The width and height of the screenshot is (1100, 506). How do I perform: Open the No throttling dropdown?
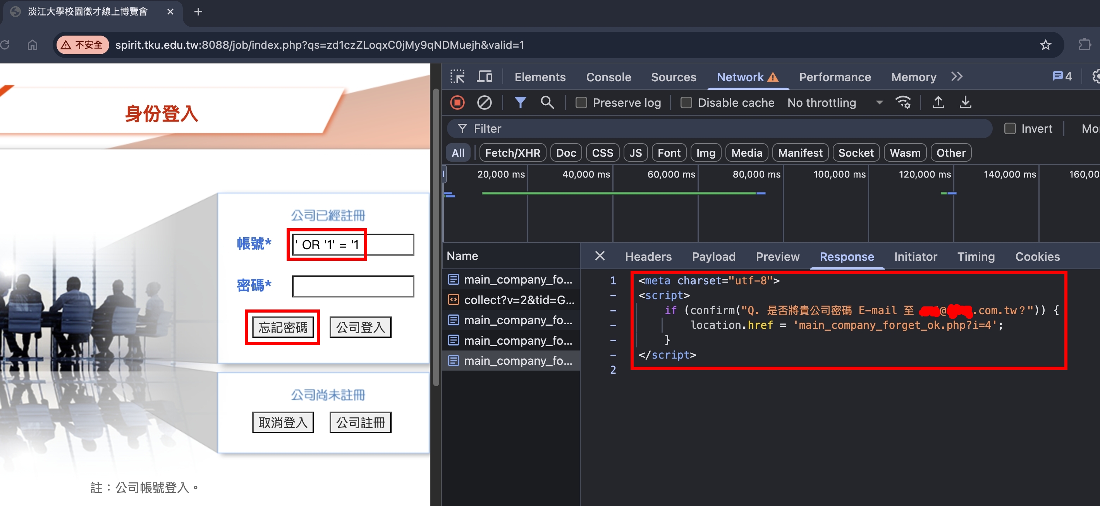pyautogui.click(x=835, y=103)
